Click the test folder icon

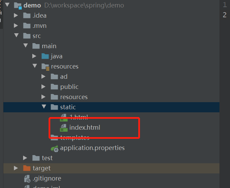pos(36,158)
